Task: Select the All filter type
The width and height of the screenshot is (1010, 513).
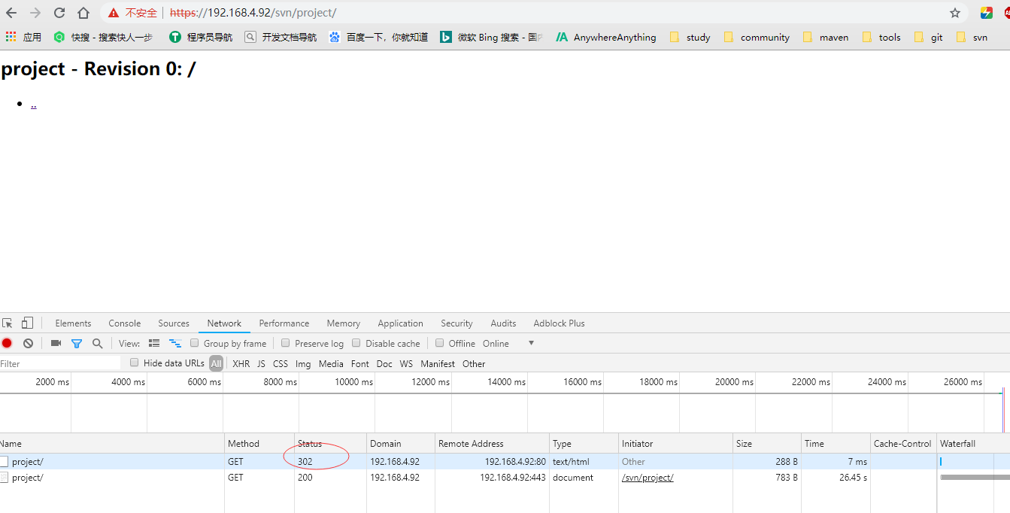Action: [x=217, y=363]
